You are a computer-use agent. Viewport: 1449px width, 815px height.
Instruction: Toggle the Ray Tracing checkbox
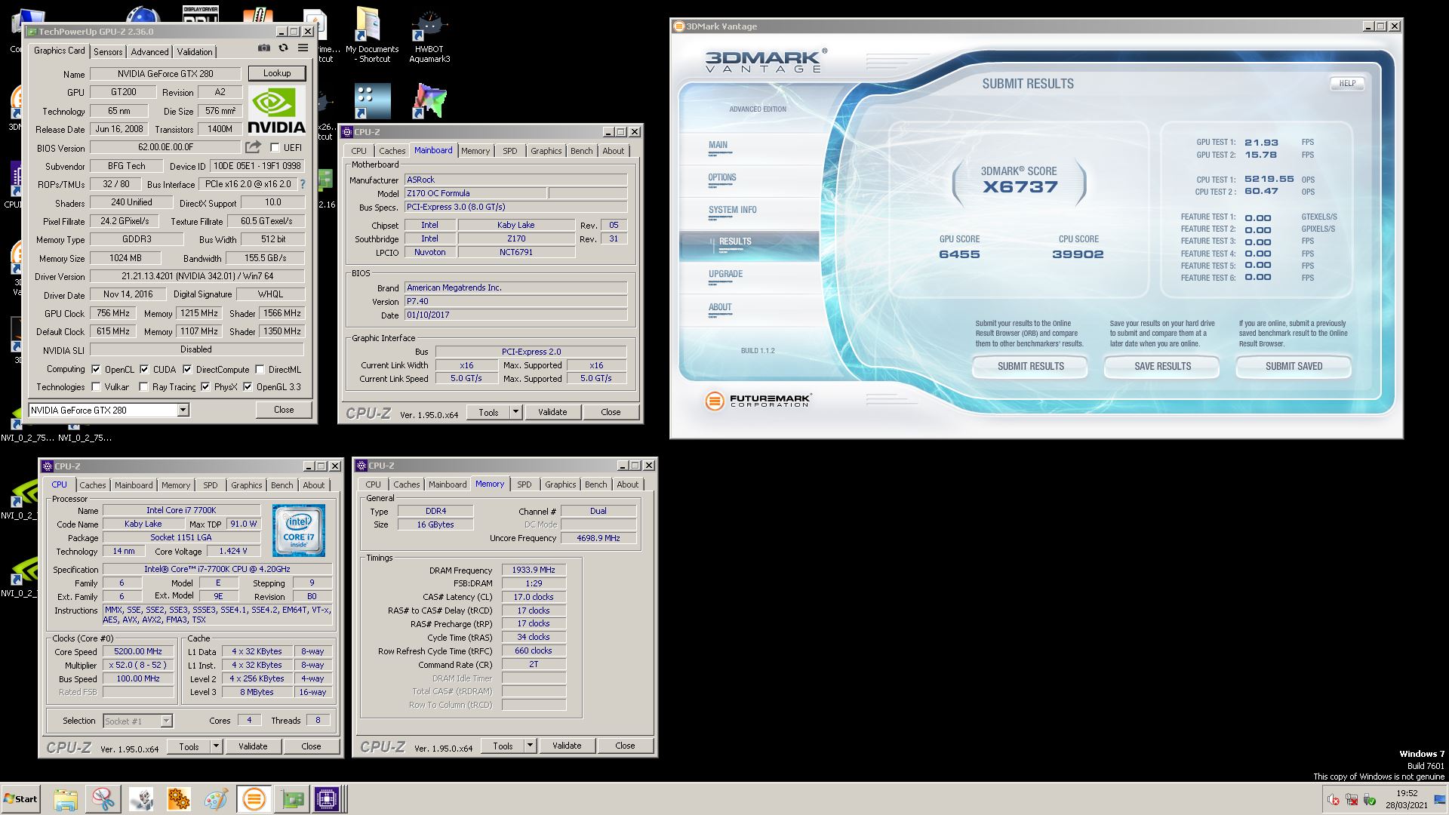coord(143,386)
